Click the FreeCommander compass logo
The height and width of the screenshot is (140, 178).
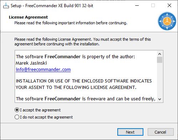[x=167, y=21]
